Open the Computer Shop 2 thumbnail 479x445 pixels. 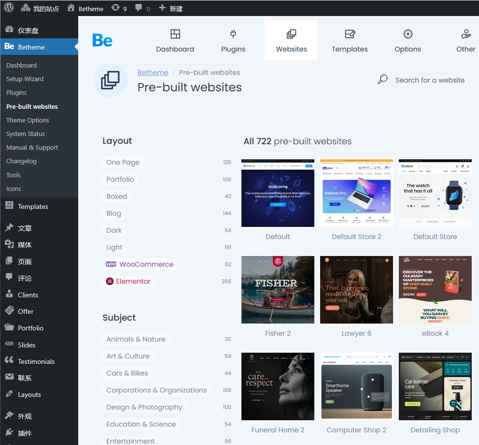(357, 386)
